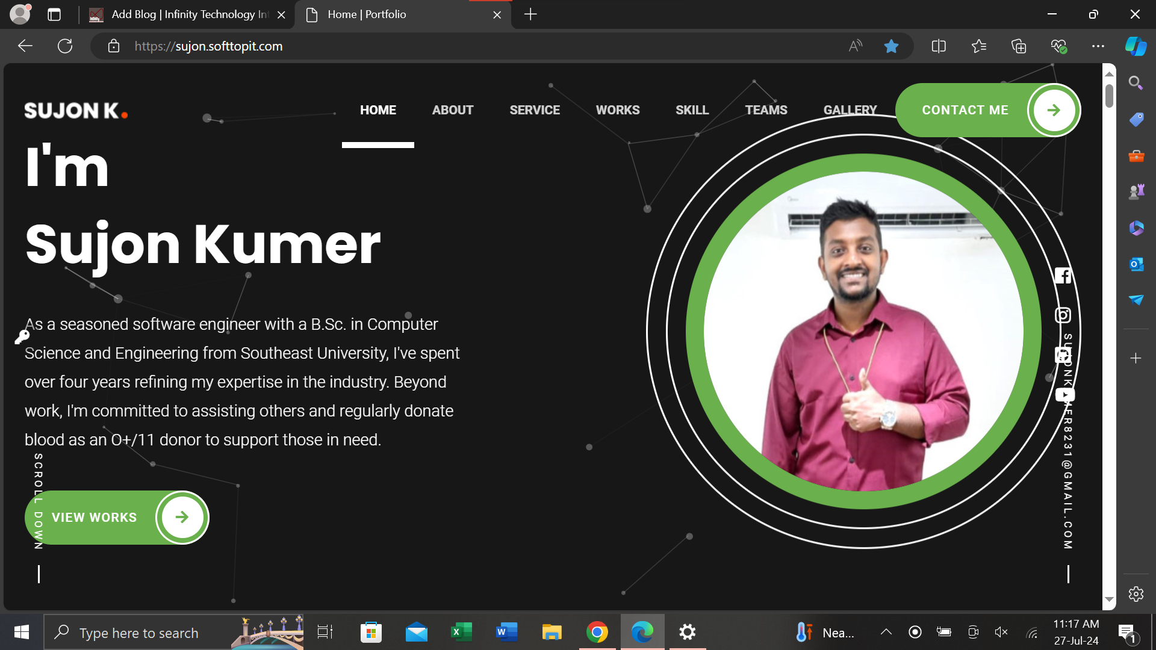The height and width of the screenshot is (650, 1156).
Task: Click the taskbar search box
Action: (x=173, y=632)
